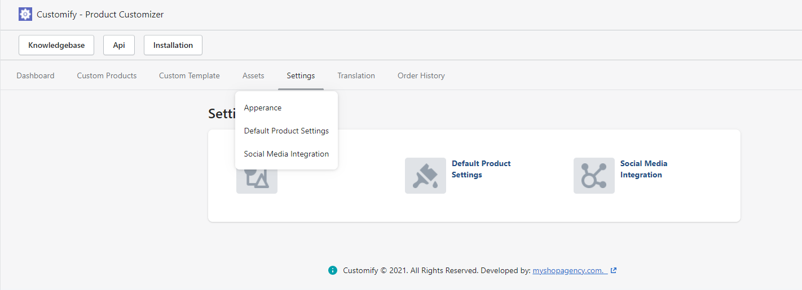Image resolution: width=802 pixels, height=290 pixels.
Task: Select Social Media Integration in dropdown menu
Action: (287, 154)
